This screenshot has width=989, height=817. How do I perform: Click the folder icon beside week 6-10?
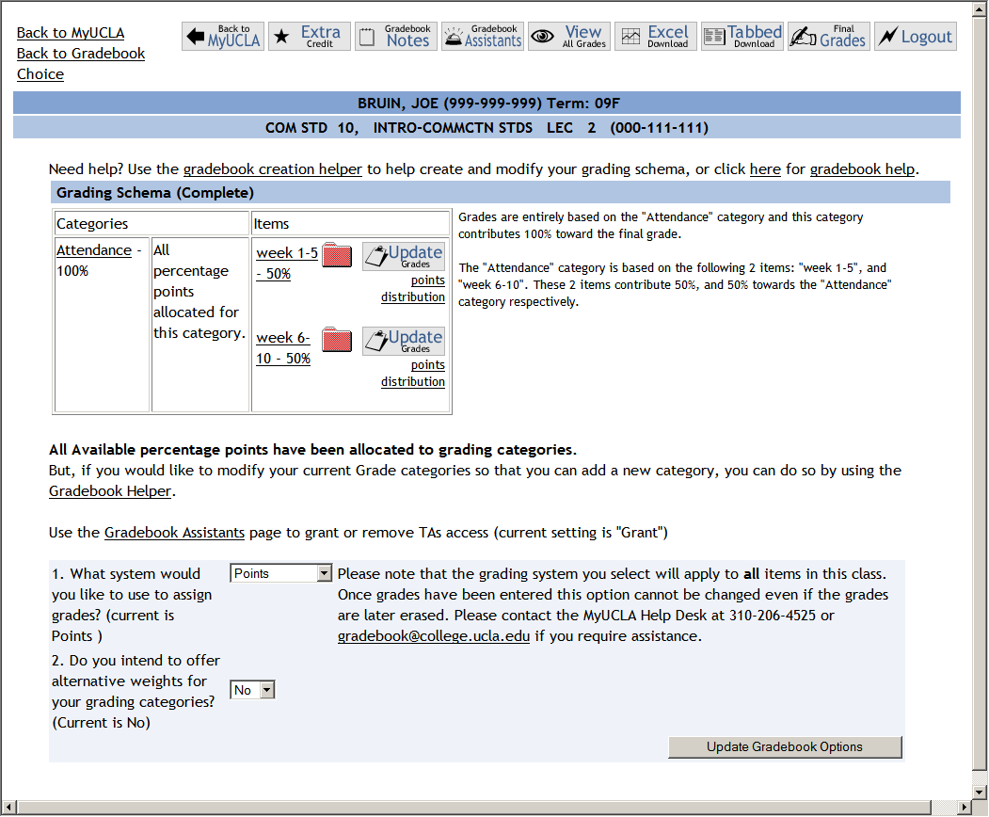(336, 341)
